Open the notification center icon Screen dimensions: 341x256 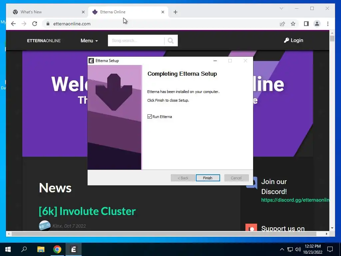(330, 249)
